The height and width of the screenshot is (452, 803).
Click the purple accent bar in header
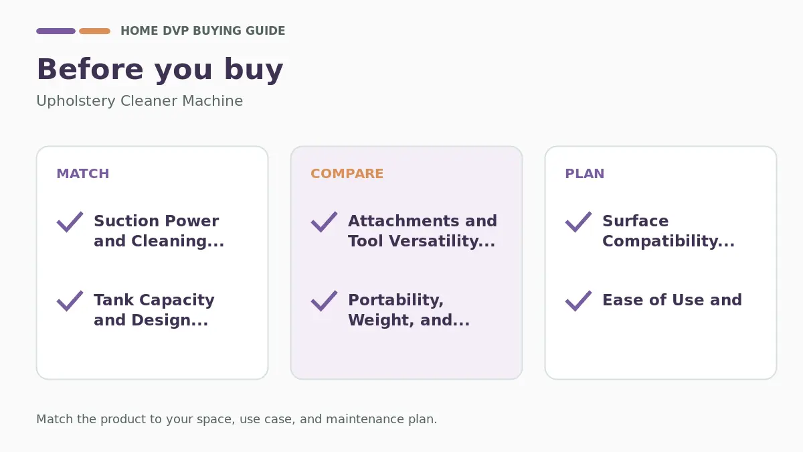coord(56,31)
